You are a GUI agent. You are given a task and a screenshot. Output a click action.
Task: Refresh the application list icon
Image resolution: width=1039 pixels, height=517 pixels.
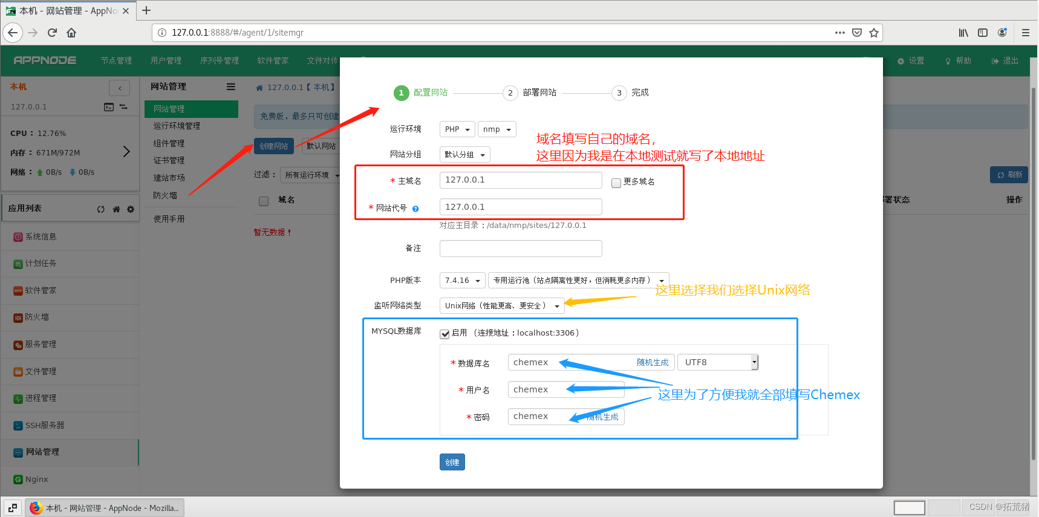[101, 209]
